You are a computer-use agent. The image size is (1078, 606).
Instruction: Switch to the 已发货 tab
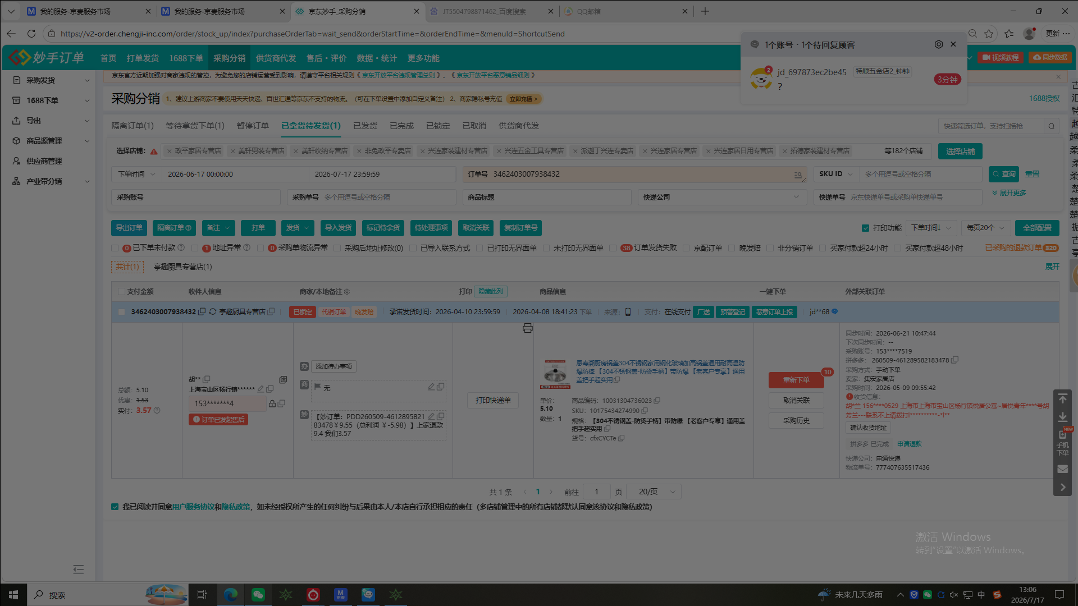(x=365, y=126)
